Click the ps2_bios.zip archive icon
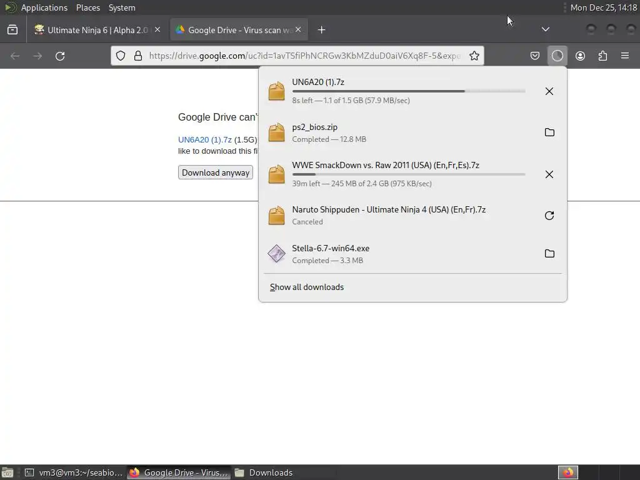The height and width of the screenshot is (480, 640). tap(276, 132)
